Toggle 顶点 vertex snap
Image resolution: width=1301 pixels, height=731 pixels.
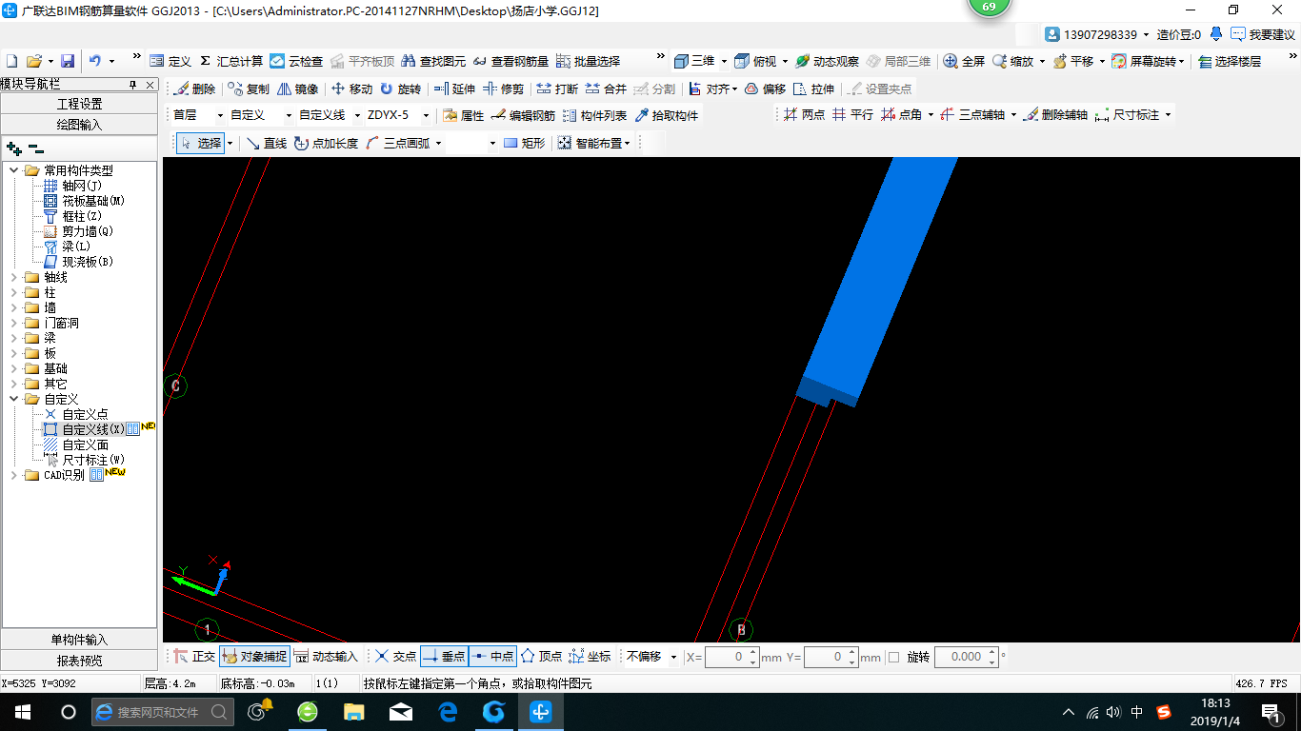pos(541,657)
